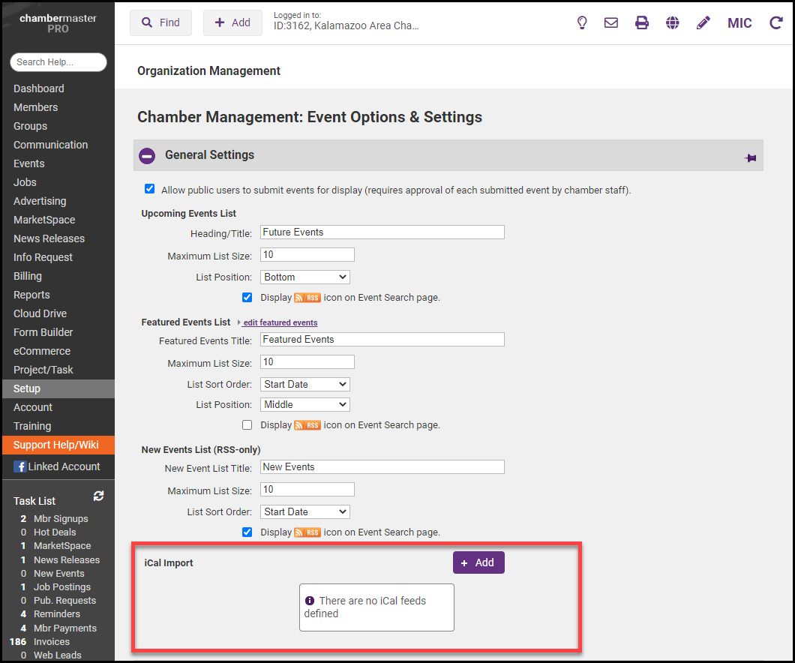Screen dimensions: 795x663
Task: Click the refresh arrow in header
Action: (x=776, y=22)
